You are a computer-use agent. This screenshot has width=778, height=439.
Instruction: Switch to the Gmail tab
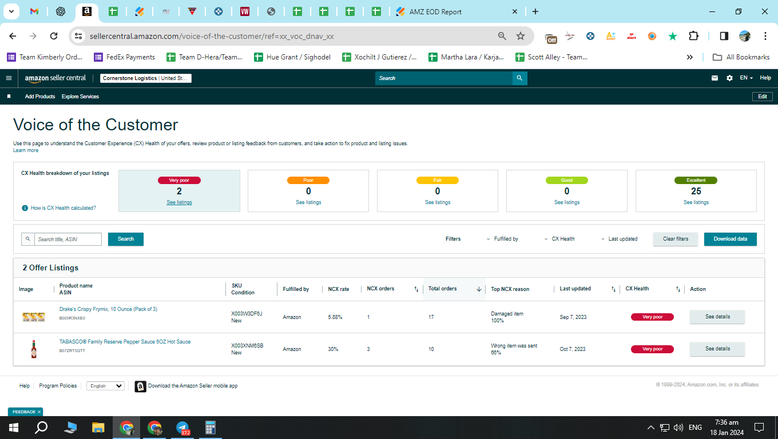click(34, 11)
